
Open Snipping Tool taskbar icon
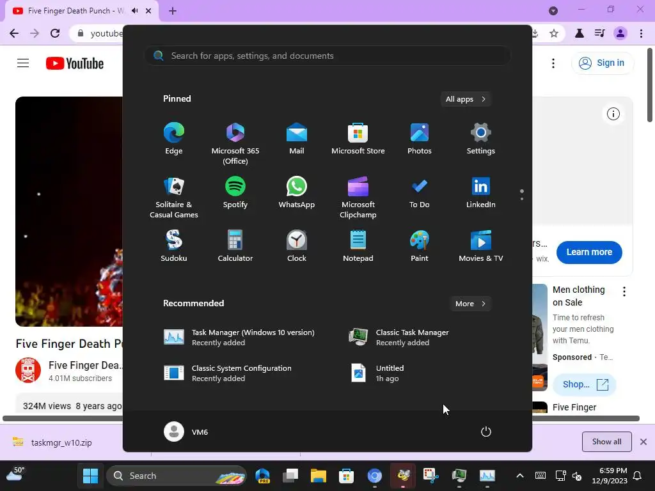431,476
